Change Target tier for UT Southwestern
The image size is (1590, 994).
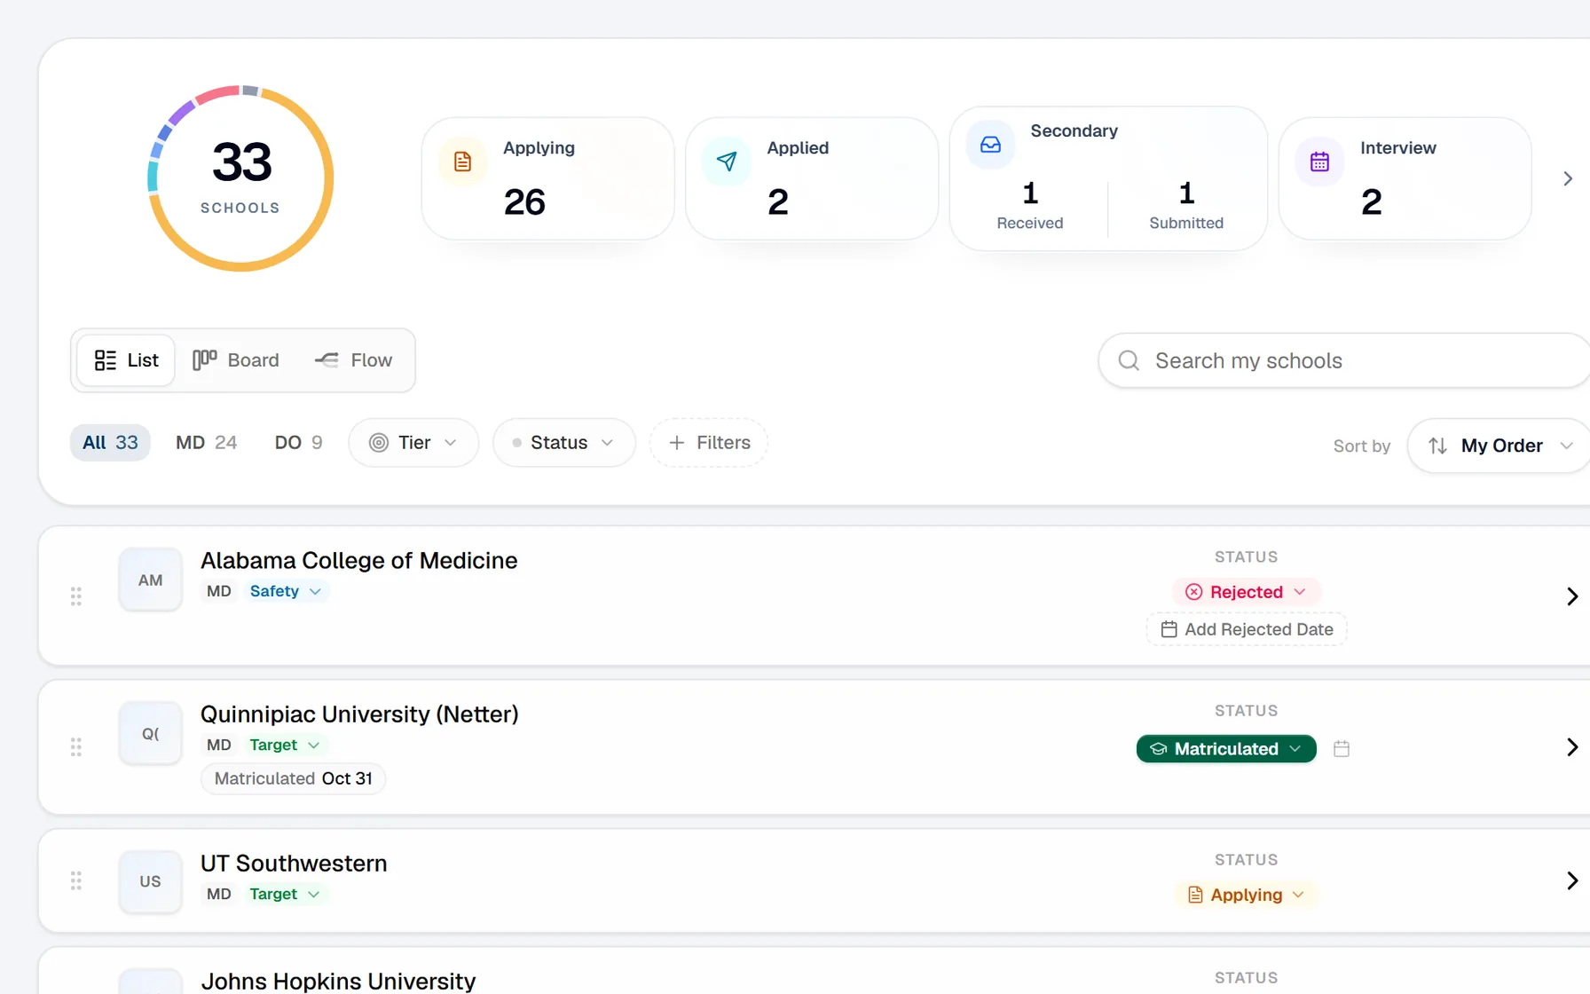pos(284,894)
